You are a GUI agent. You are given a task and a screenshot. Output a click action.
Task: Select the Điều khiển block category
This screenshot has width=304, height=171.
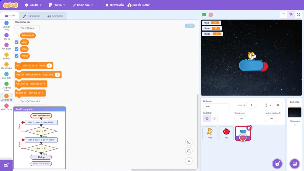(6, 66)
